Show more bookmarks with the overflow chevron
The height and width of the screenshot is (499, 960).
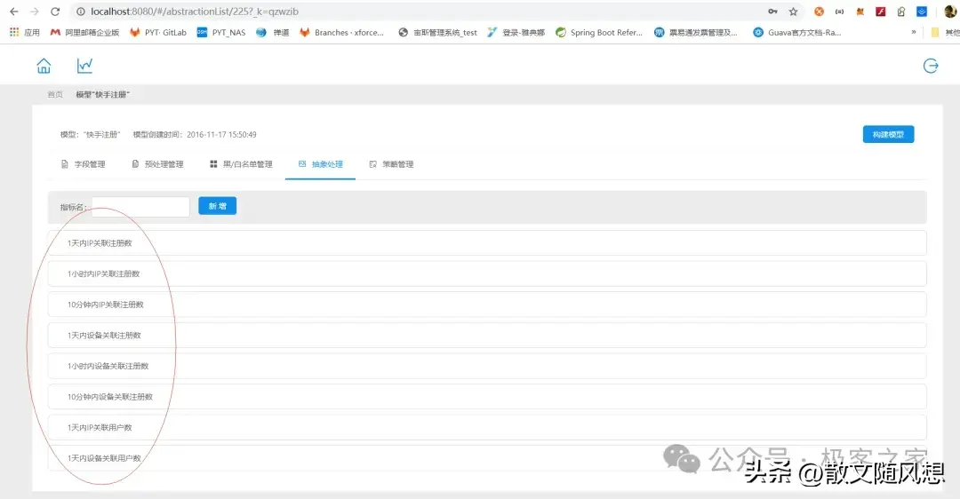(914, 32)
